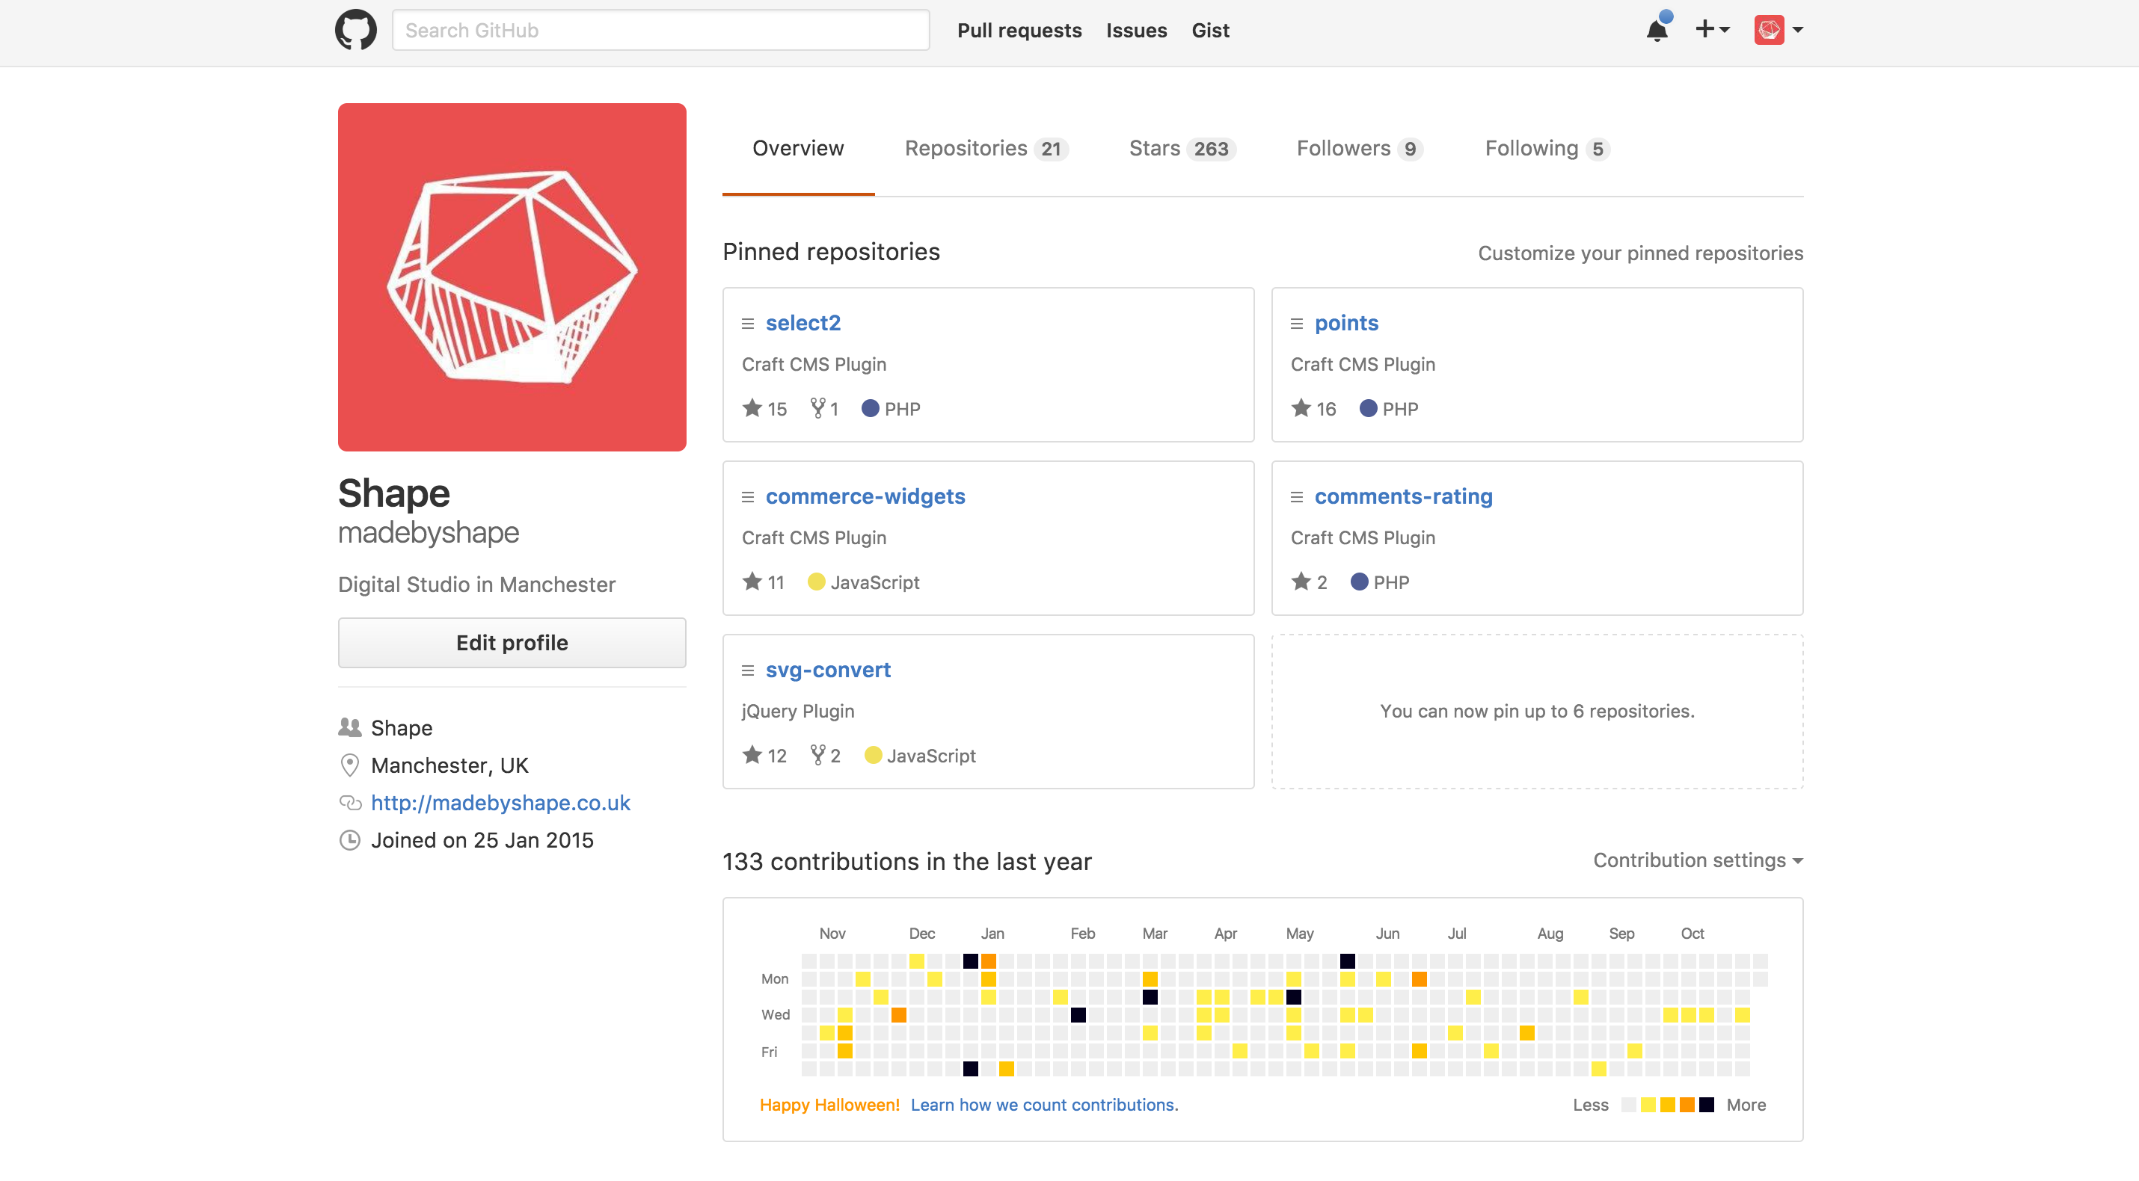Click the GitHub Octocat logo
This screenshot has height=1181, width=2139.
click(355, 30)
